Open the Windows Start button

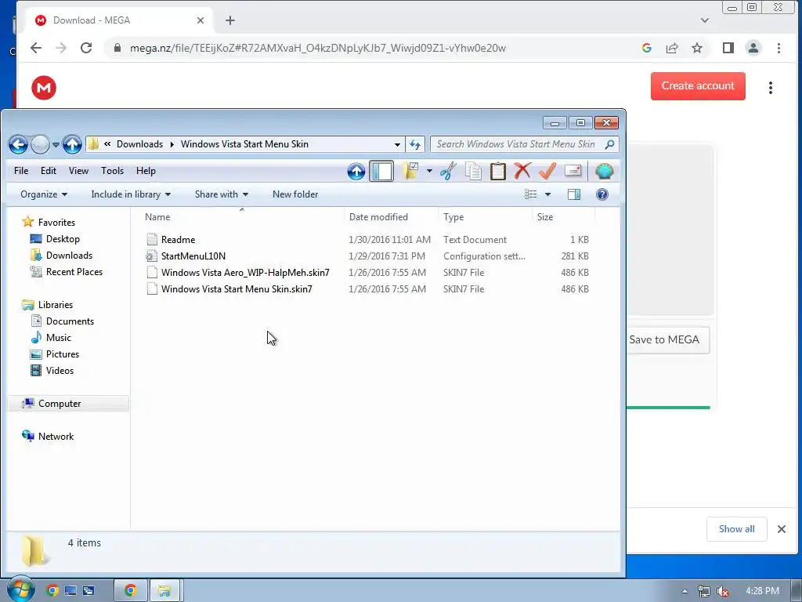point(20,589)
